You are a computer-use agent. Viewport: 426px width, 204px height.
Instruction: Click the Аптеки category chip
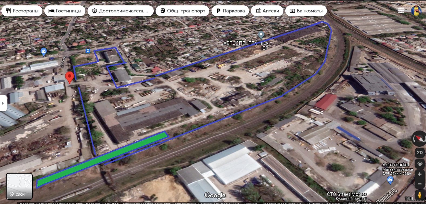point(267,11)
